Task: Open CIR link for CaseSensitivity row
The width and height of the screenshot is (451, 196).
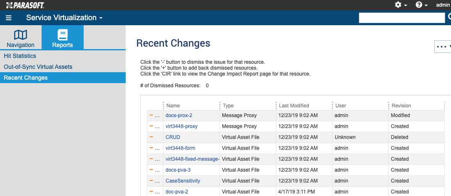Action: coord(157,181)
